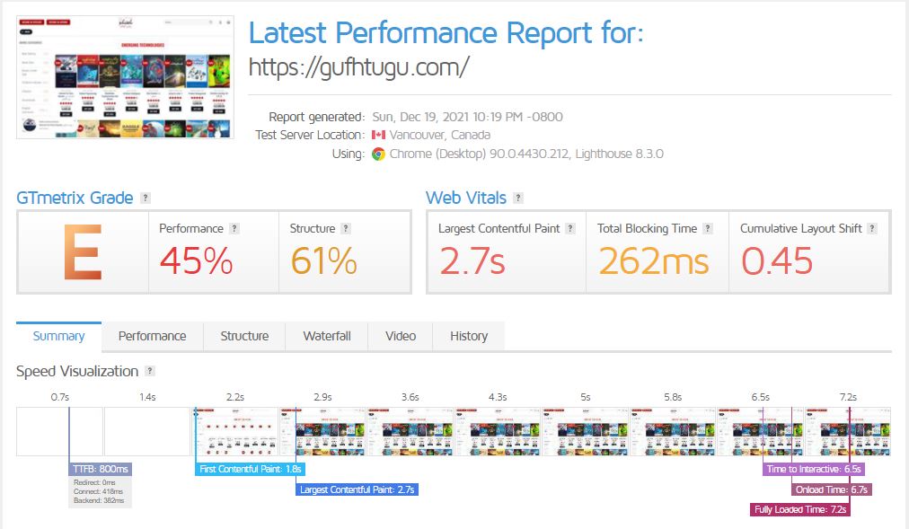
Task: Open the Video tab
Action: click(x=401, y=336)
